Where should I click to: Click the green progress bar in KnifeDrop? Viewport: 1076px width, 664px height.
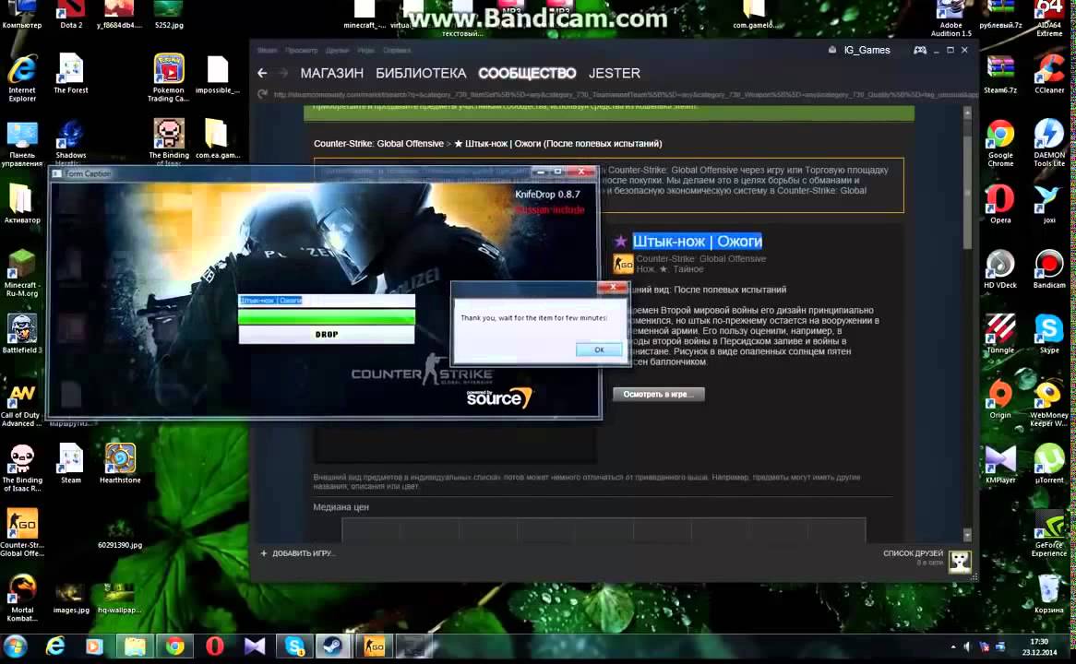coord(327,316)
